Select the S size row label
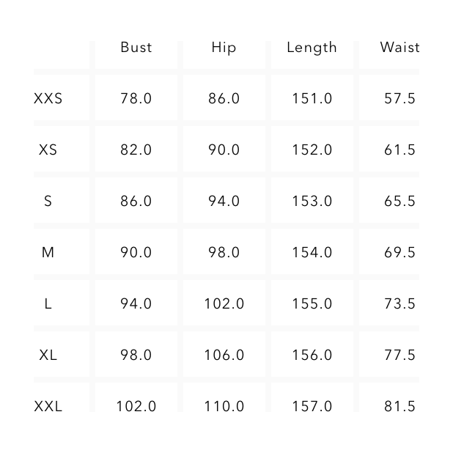This screenshot has width=453, height=453. pos(48,201)
